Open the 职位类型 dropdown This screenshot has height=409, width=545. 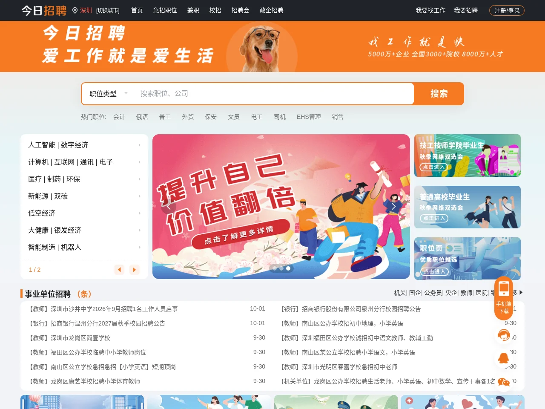coord(109,94)
